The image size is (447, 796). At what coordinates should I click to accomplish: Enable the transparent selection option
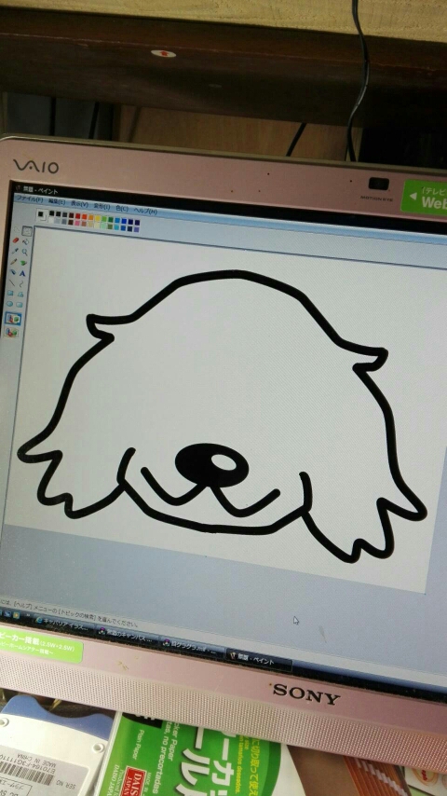click(x=12, y=332)
